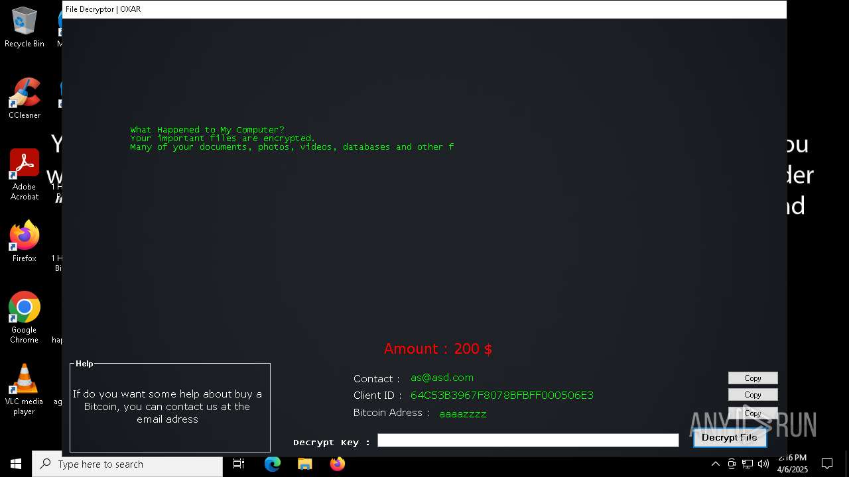849x477 pixels.
Task: Open the VLC media player desktop shortcut
Action: [x=25, y=390]
